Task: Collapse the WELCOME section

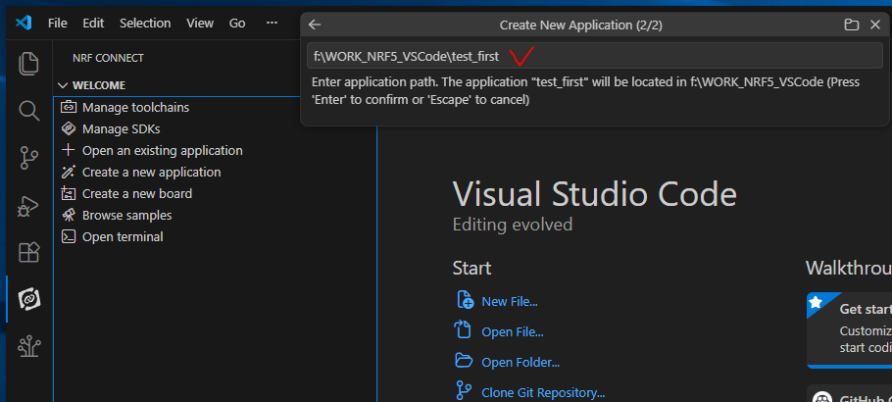Action: (63, 85)
